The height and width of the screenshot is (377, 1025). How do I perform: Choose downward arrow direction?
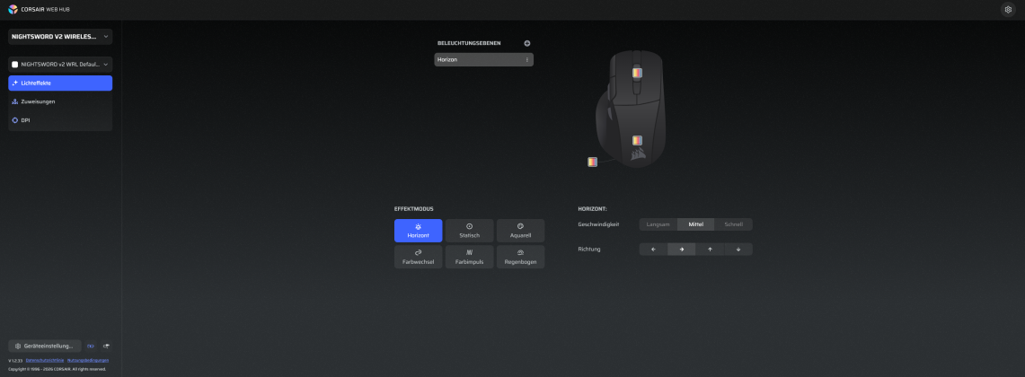738,249
